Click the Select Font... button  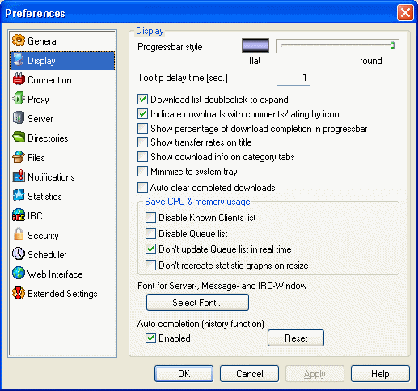[x=197, y=302]
